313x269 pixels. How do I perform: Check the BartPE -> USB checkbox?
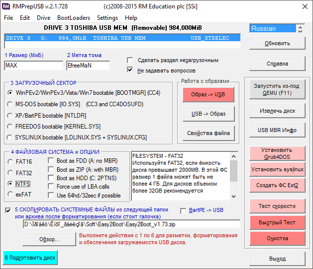(x=184, y=210)
